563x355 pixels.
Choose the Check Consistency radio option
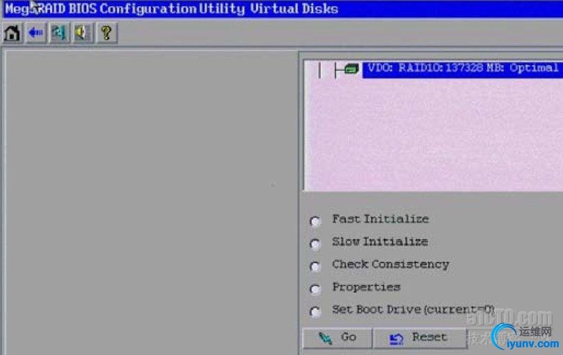click(x=315, y=267)
